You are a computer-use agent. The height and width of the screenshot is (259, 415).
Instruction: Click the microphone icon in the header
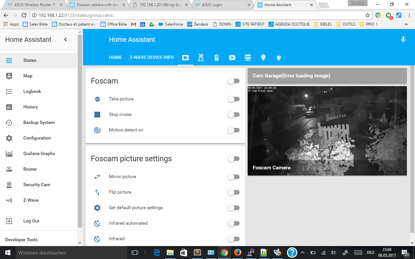pyautogui.click(x=403, y=39)
